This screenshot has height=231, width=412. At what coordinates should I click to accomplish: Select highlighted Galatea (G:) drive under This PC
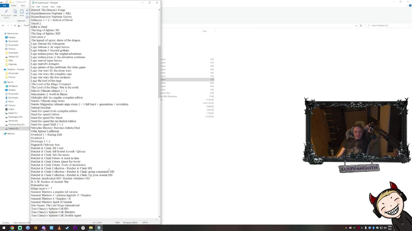(x=13, y=128)
